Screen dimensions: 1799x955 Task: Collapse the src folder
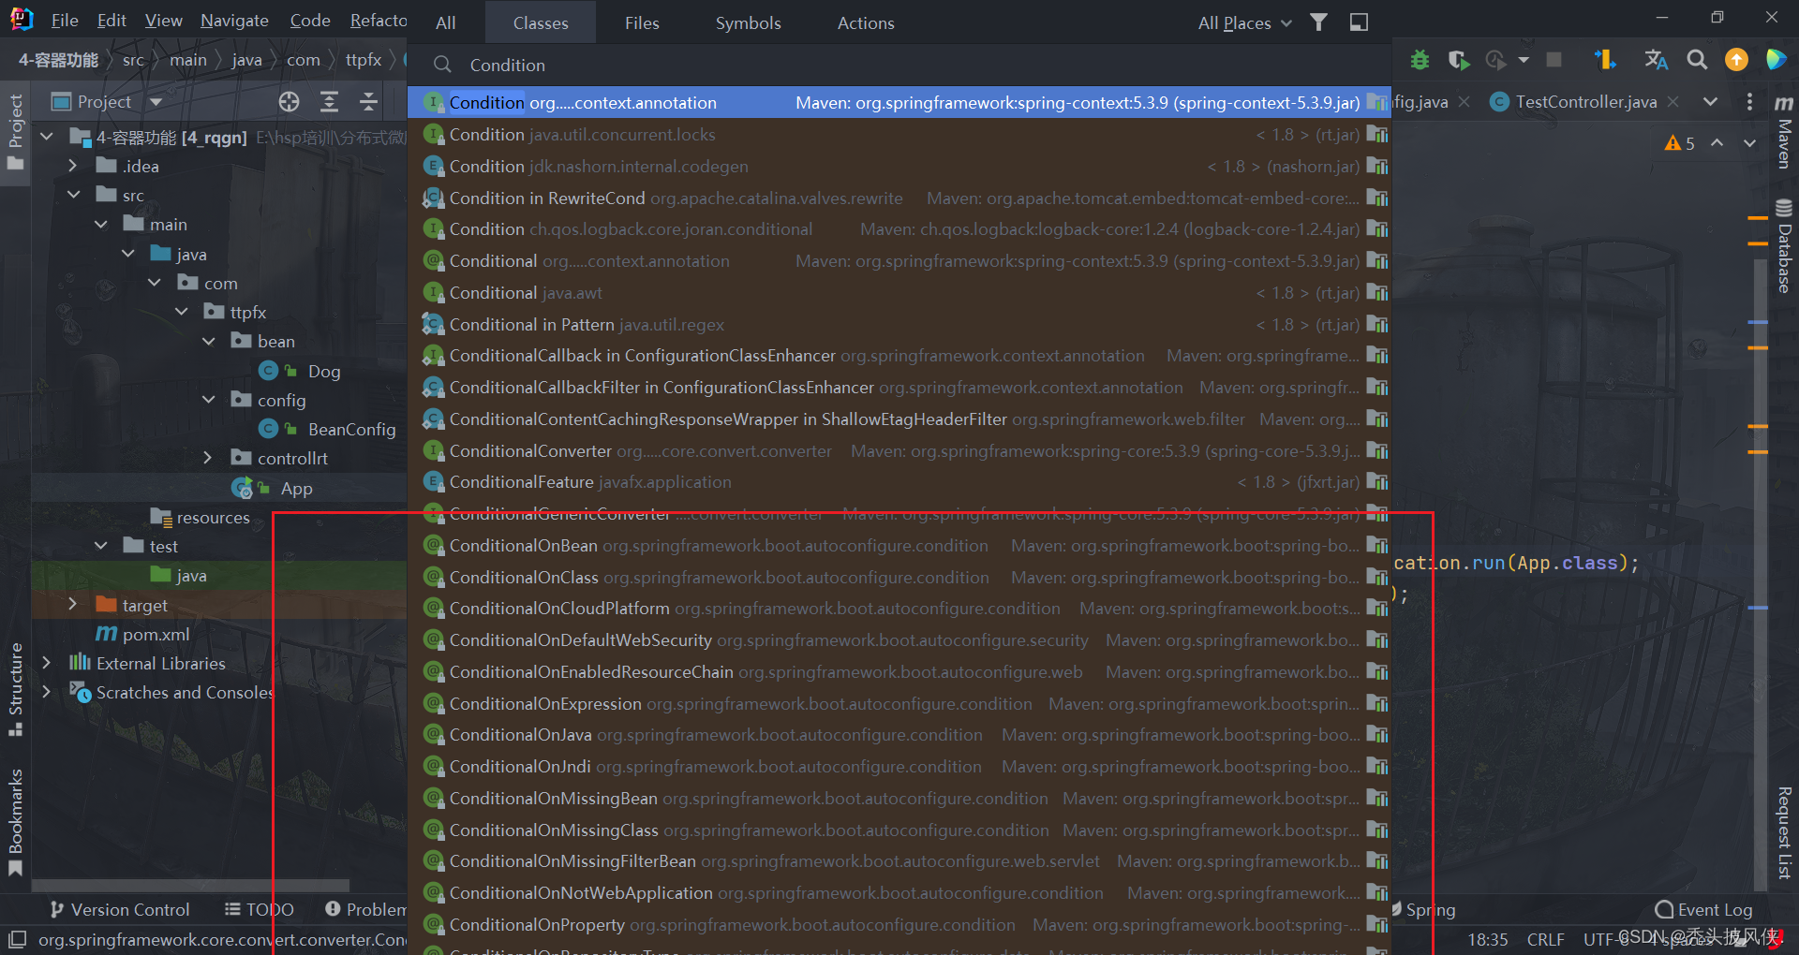pyautogui.click(x=73, y=195)
